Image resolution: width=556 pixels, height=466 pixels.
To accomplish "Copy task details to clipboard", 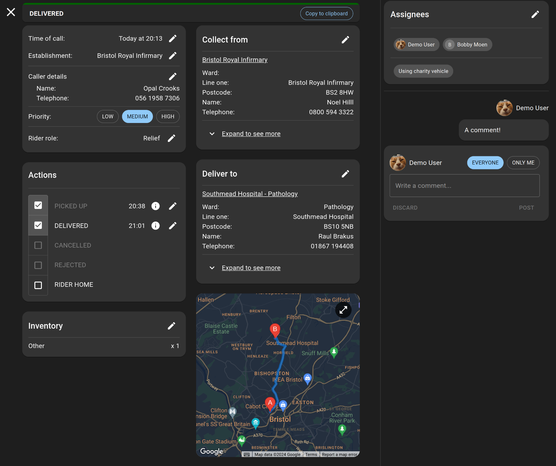I will tap(326, 13).
